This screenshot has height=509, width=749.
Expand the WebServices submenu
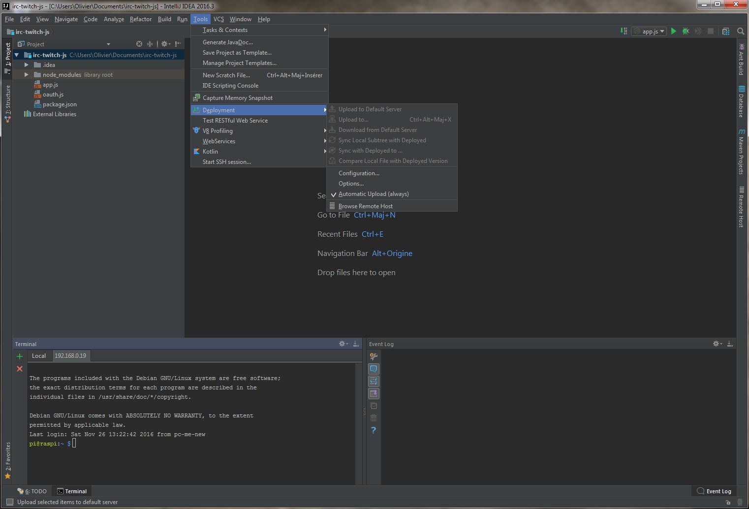coord(259,141)
